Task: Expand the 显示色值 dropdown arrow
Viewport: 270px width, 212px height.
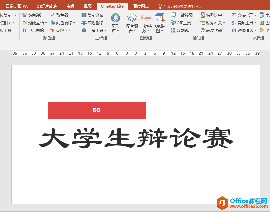Action: pyautogui.click(x=46, y=30)
